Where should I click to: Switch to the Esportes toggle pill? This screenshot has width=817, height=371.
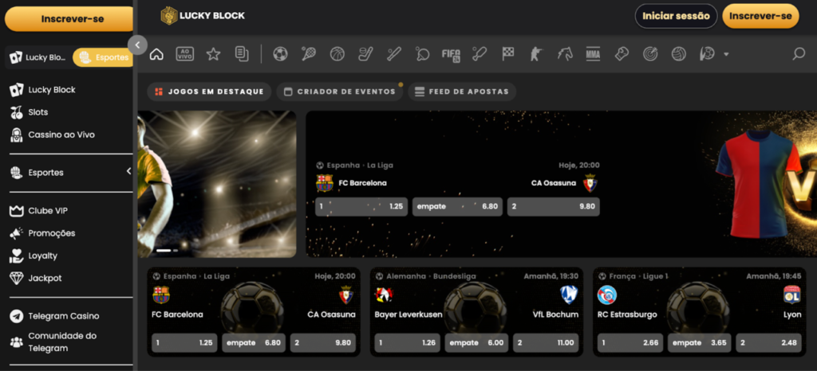tap(103, 57)
